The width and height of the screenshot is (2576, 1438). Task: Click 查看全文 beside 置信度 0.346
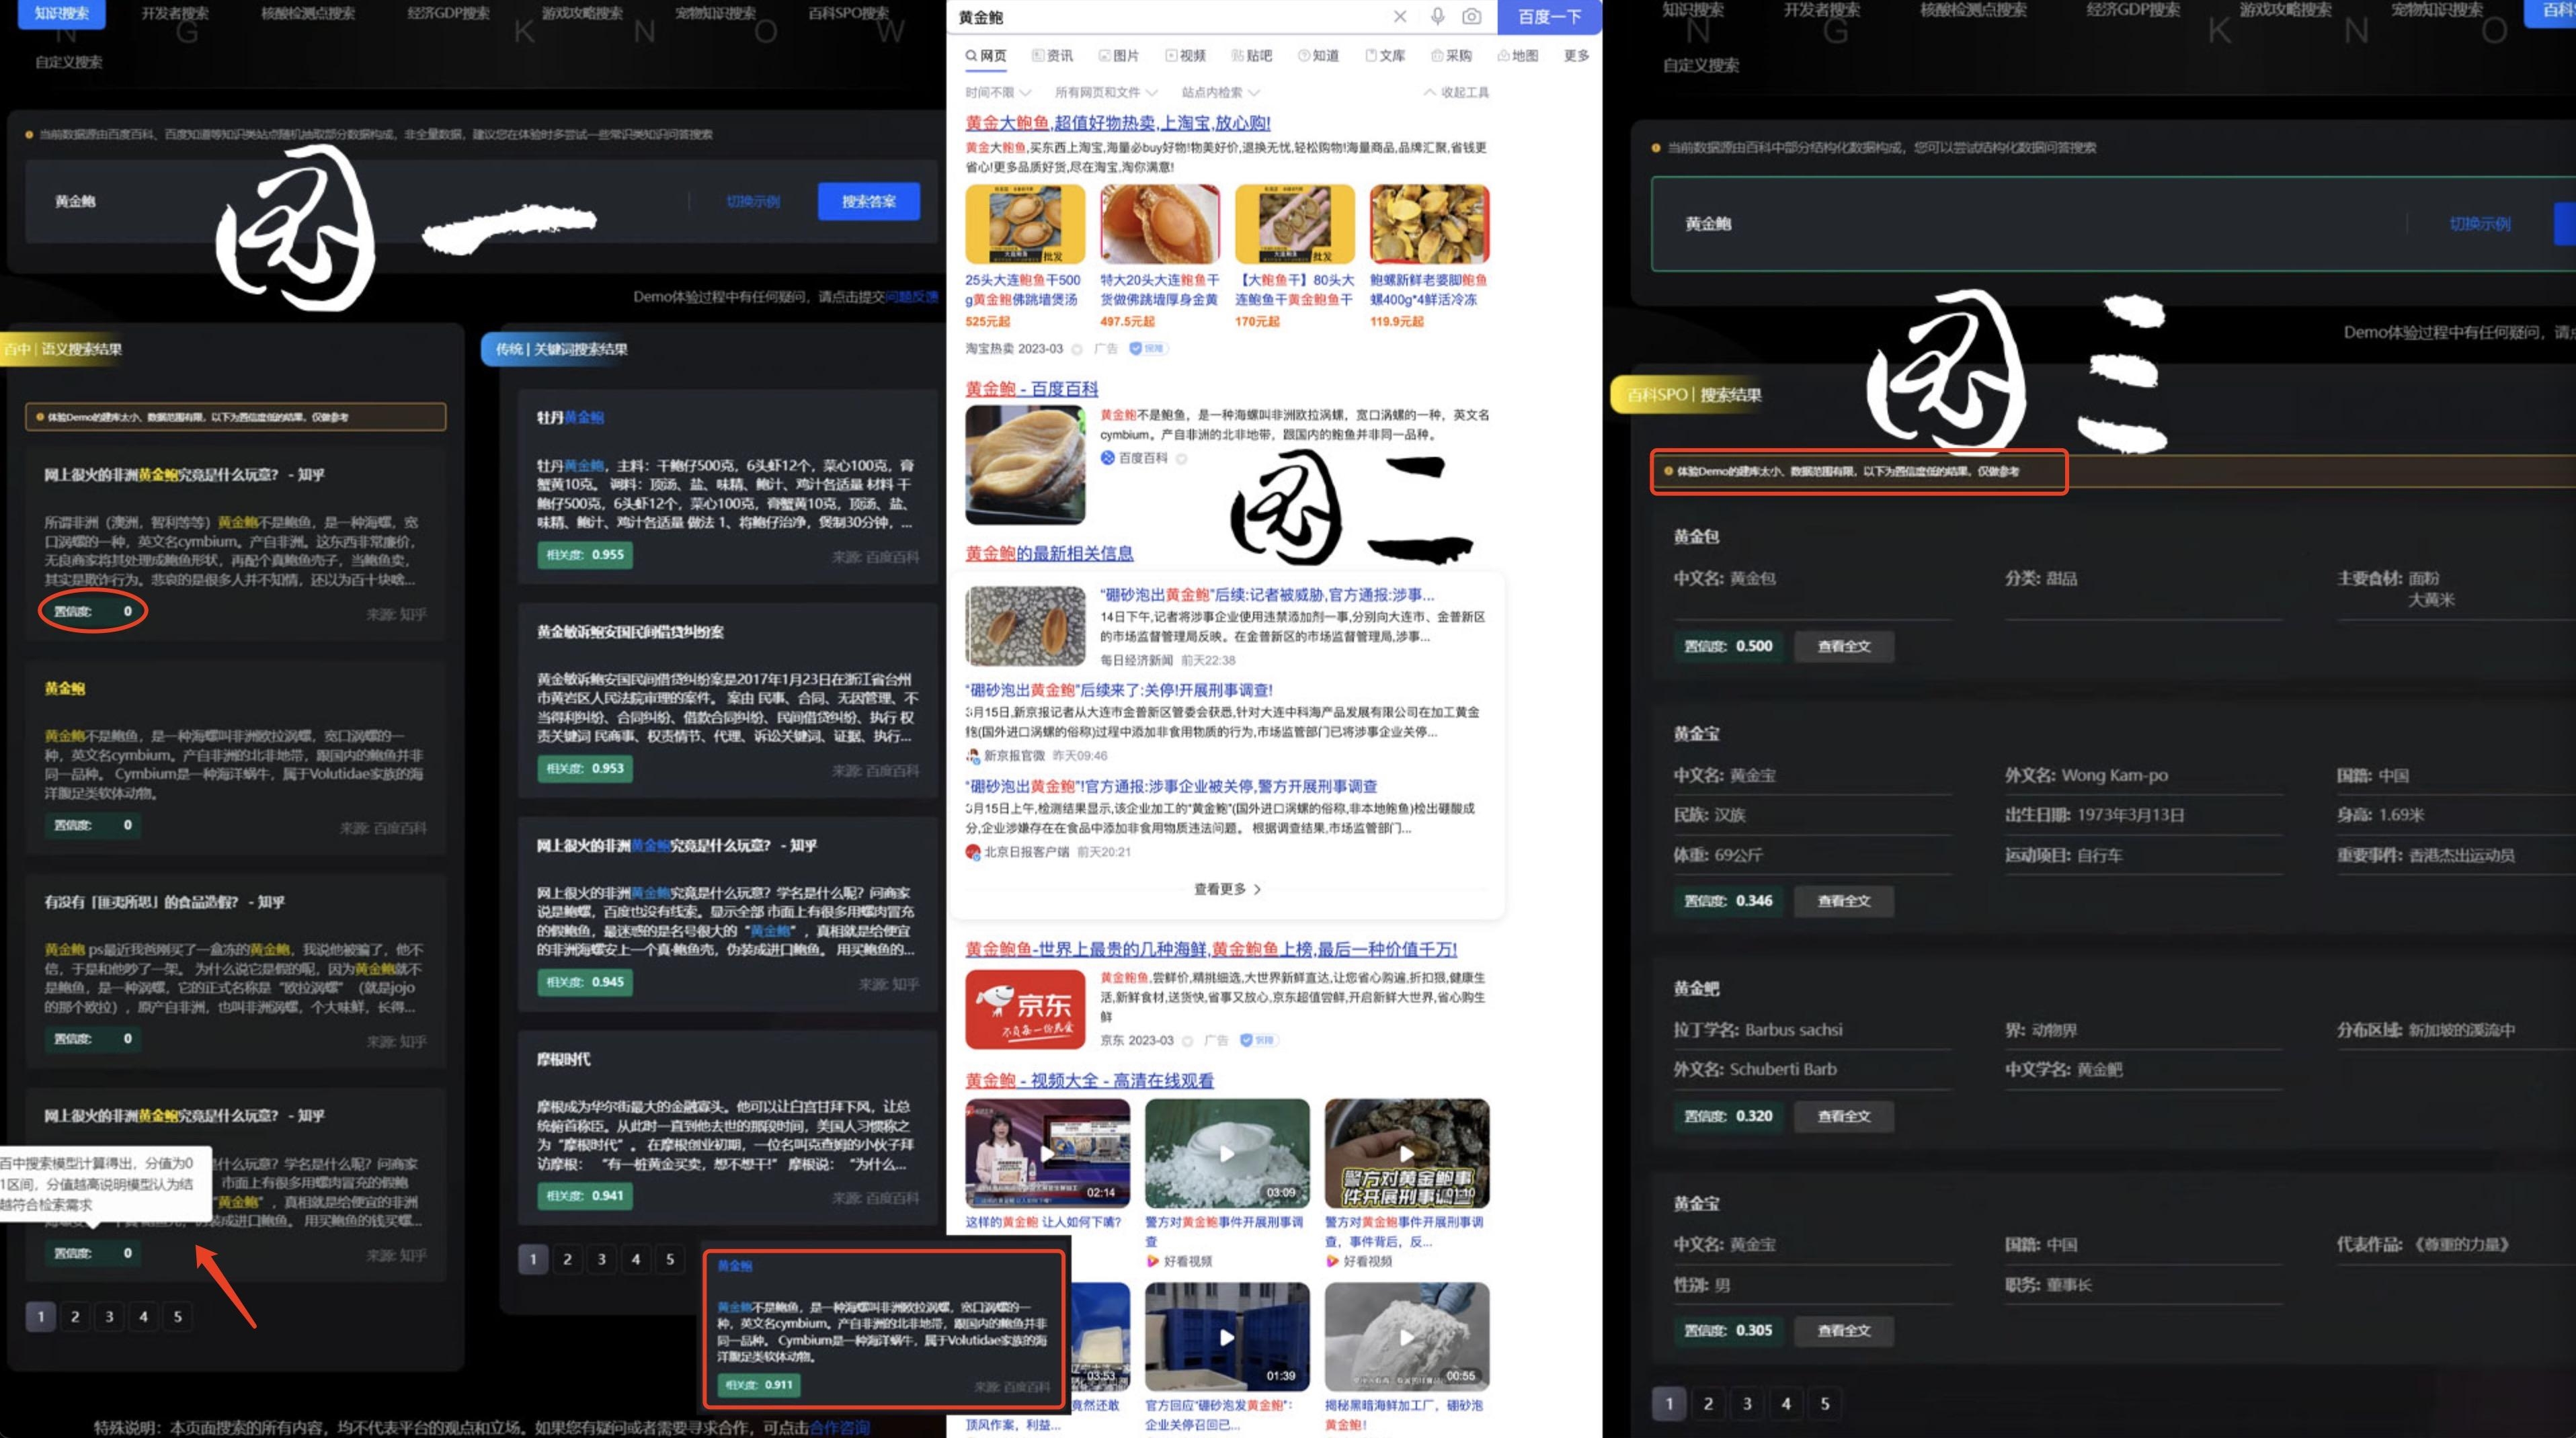pyautogui.click(x=1844, y=900)
